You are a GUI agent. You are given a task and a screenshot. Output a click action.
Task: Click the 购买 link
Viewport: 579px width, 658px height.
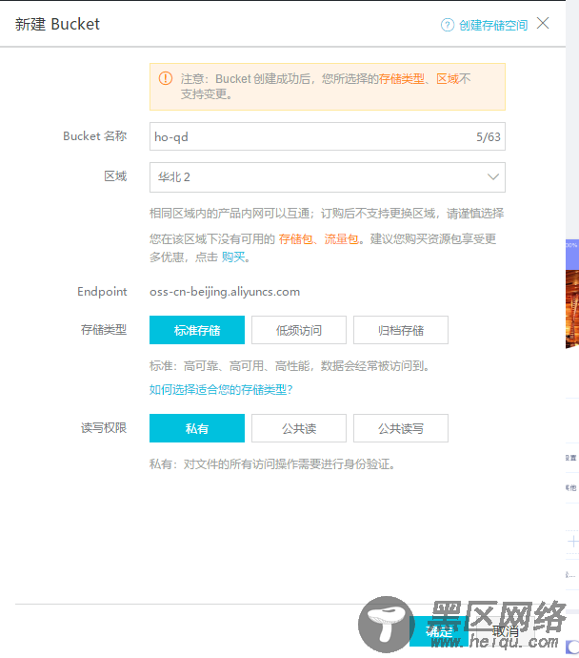[233, 257]
